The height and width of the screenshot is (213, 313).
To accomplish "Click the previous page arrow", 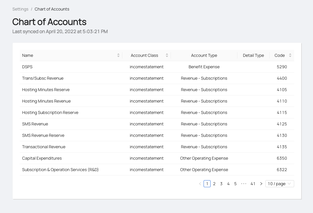I will click(200, 184).
